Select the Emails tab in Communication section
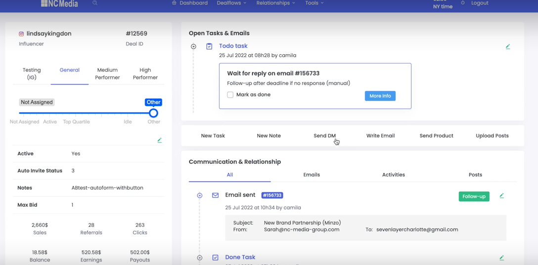Screen dimensions: 538x265 [x=312, y=175]
